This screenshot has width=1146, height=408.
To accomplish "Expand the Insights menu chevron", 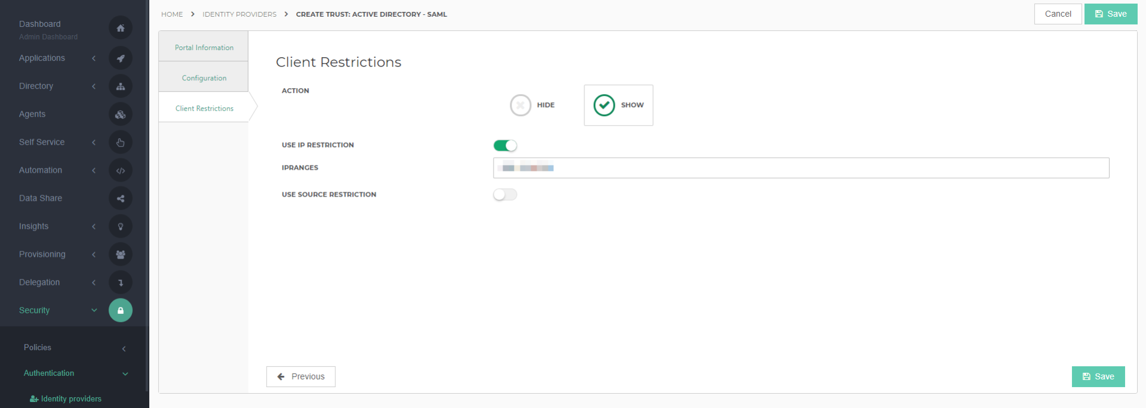I will point(94,226).
